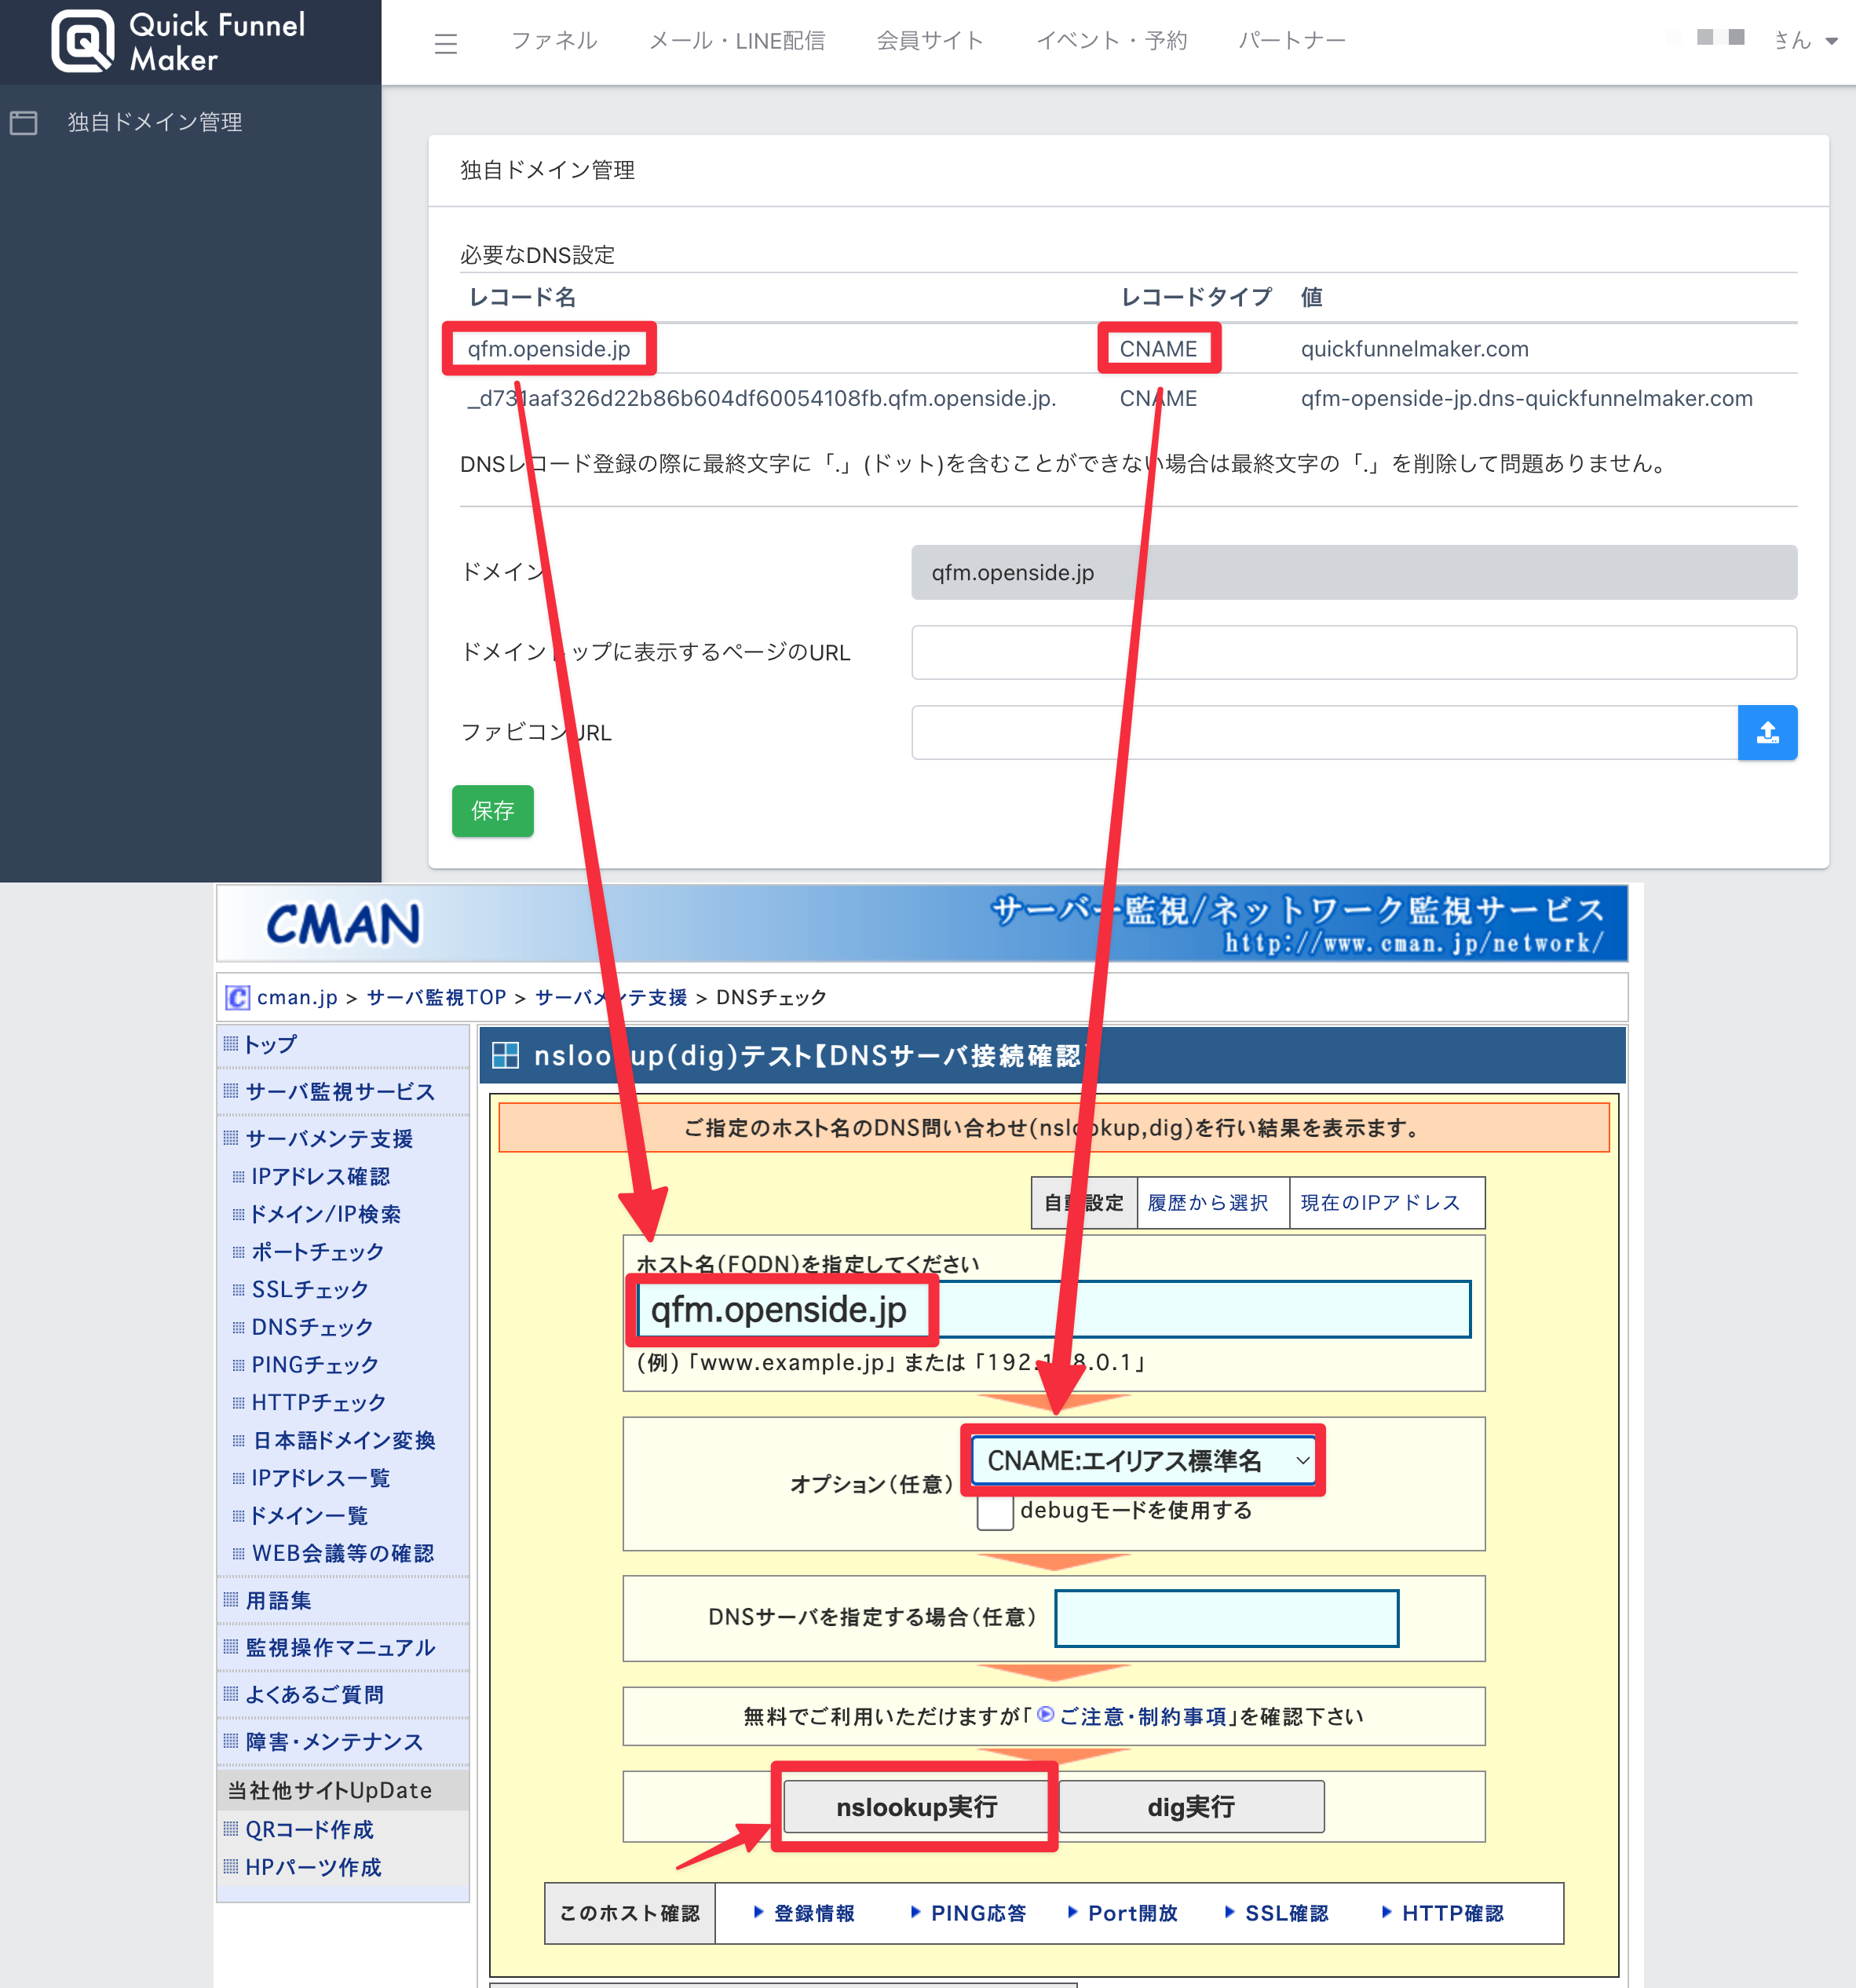
Task: Click the circle icon before ご注意・制約事項
Action: click(x=1045, y=1714)
